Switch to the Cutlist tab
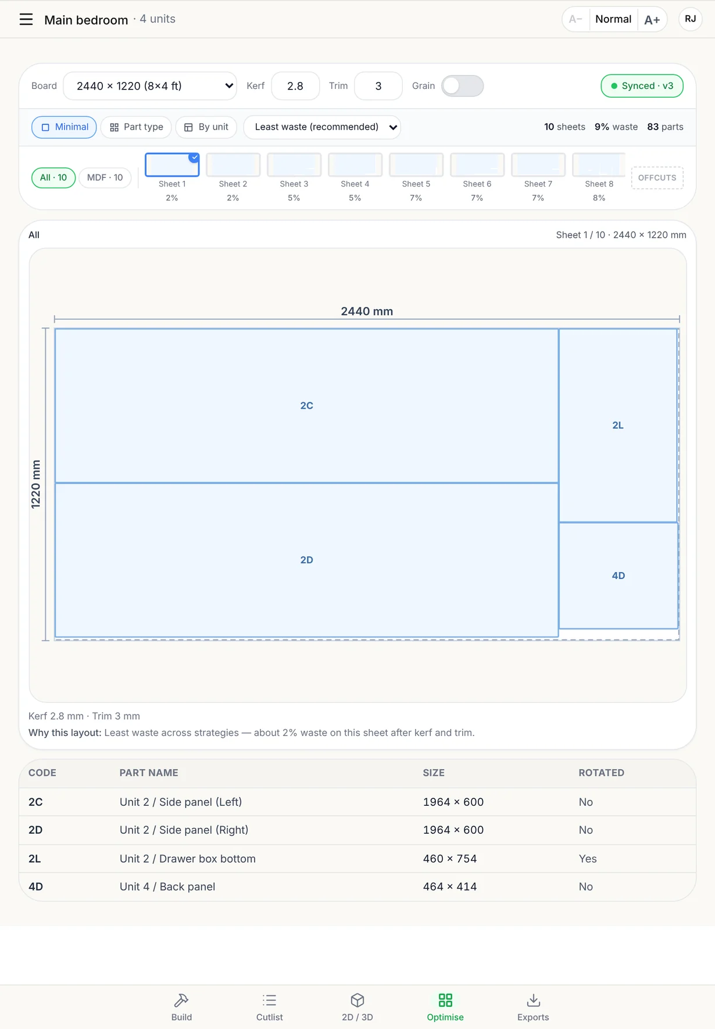The height and width of the screenshot is (1029, 715). coord(269,1007)
